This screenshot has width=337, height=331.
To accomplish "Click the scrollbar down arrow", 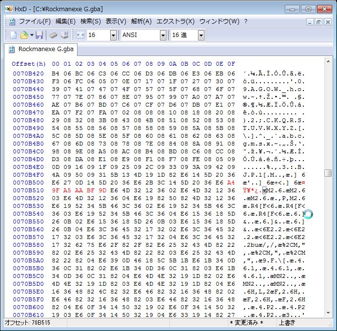I will tap(328, 313).
